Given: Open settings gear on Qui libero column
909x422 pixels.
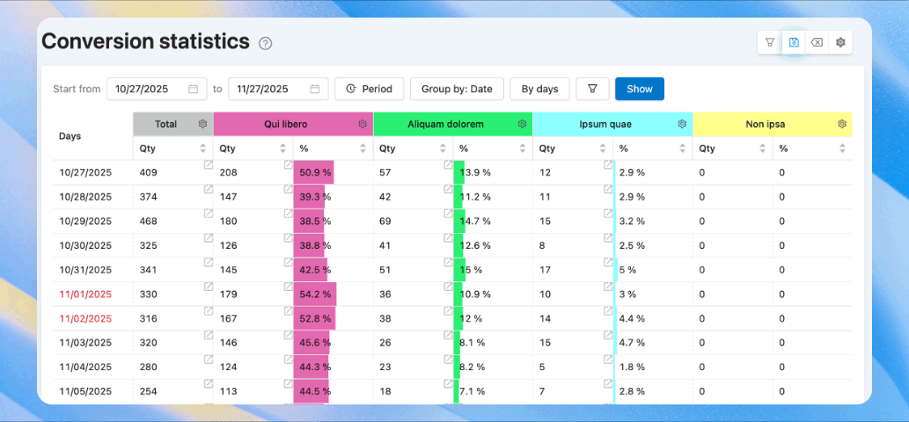Looking at the screenshot, I should coord(363,124).
